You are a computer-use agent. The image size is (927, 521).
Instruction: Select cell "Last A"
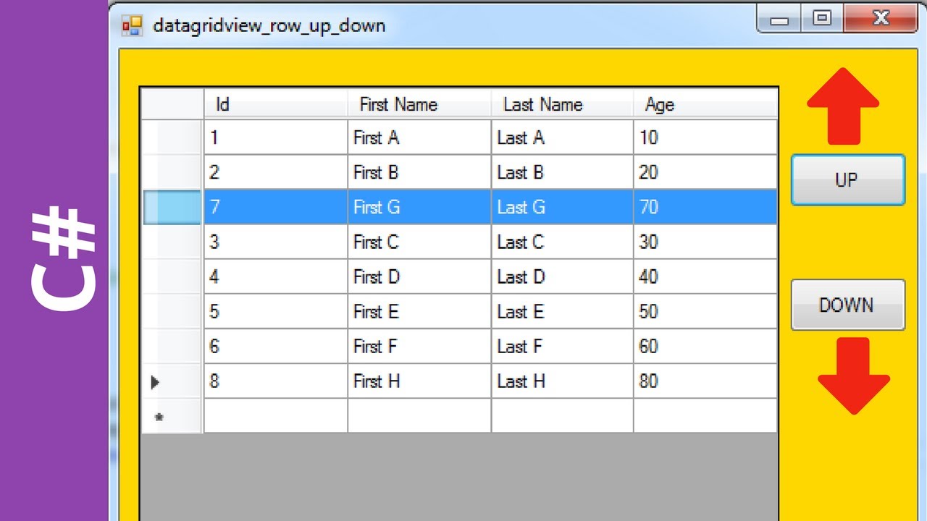(562, 137)
